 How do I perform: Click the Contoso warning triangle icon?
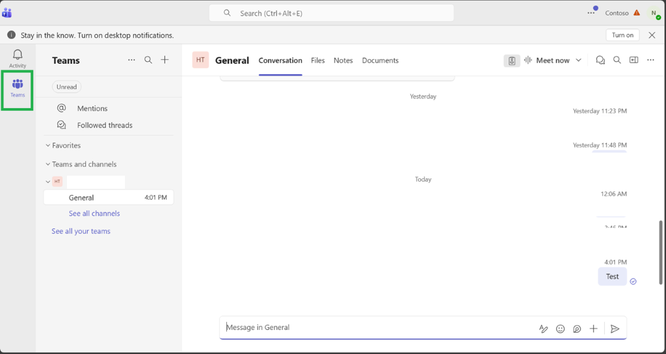pyautogui.click(x=636, y=13)
